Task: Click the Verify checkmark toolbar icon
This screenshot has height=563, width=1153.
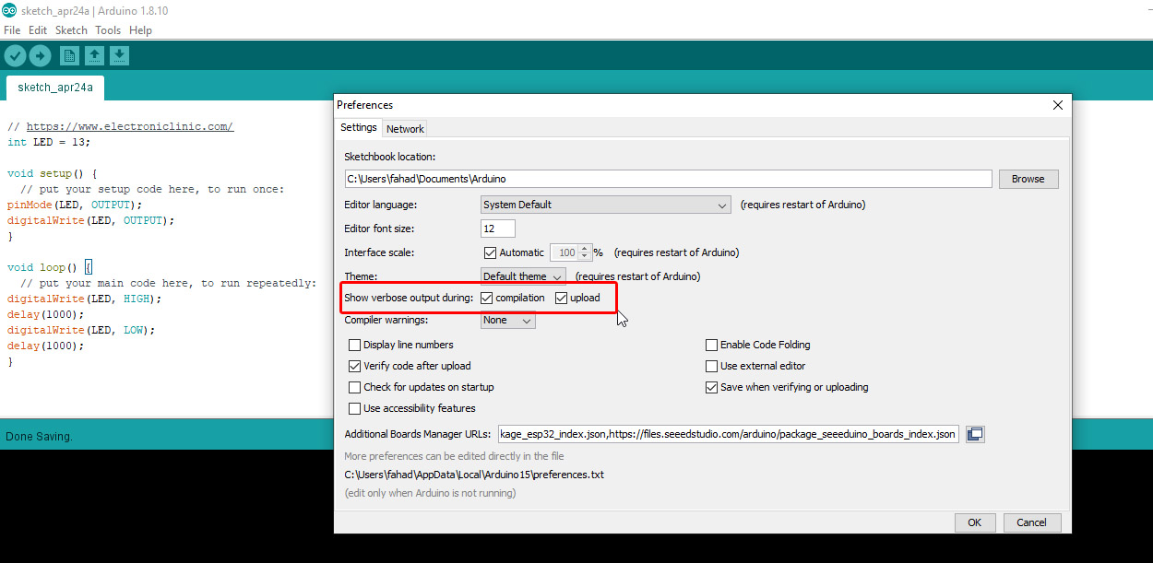Action: pos(15,56)
